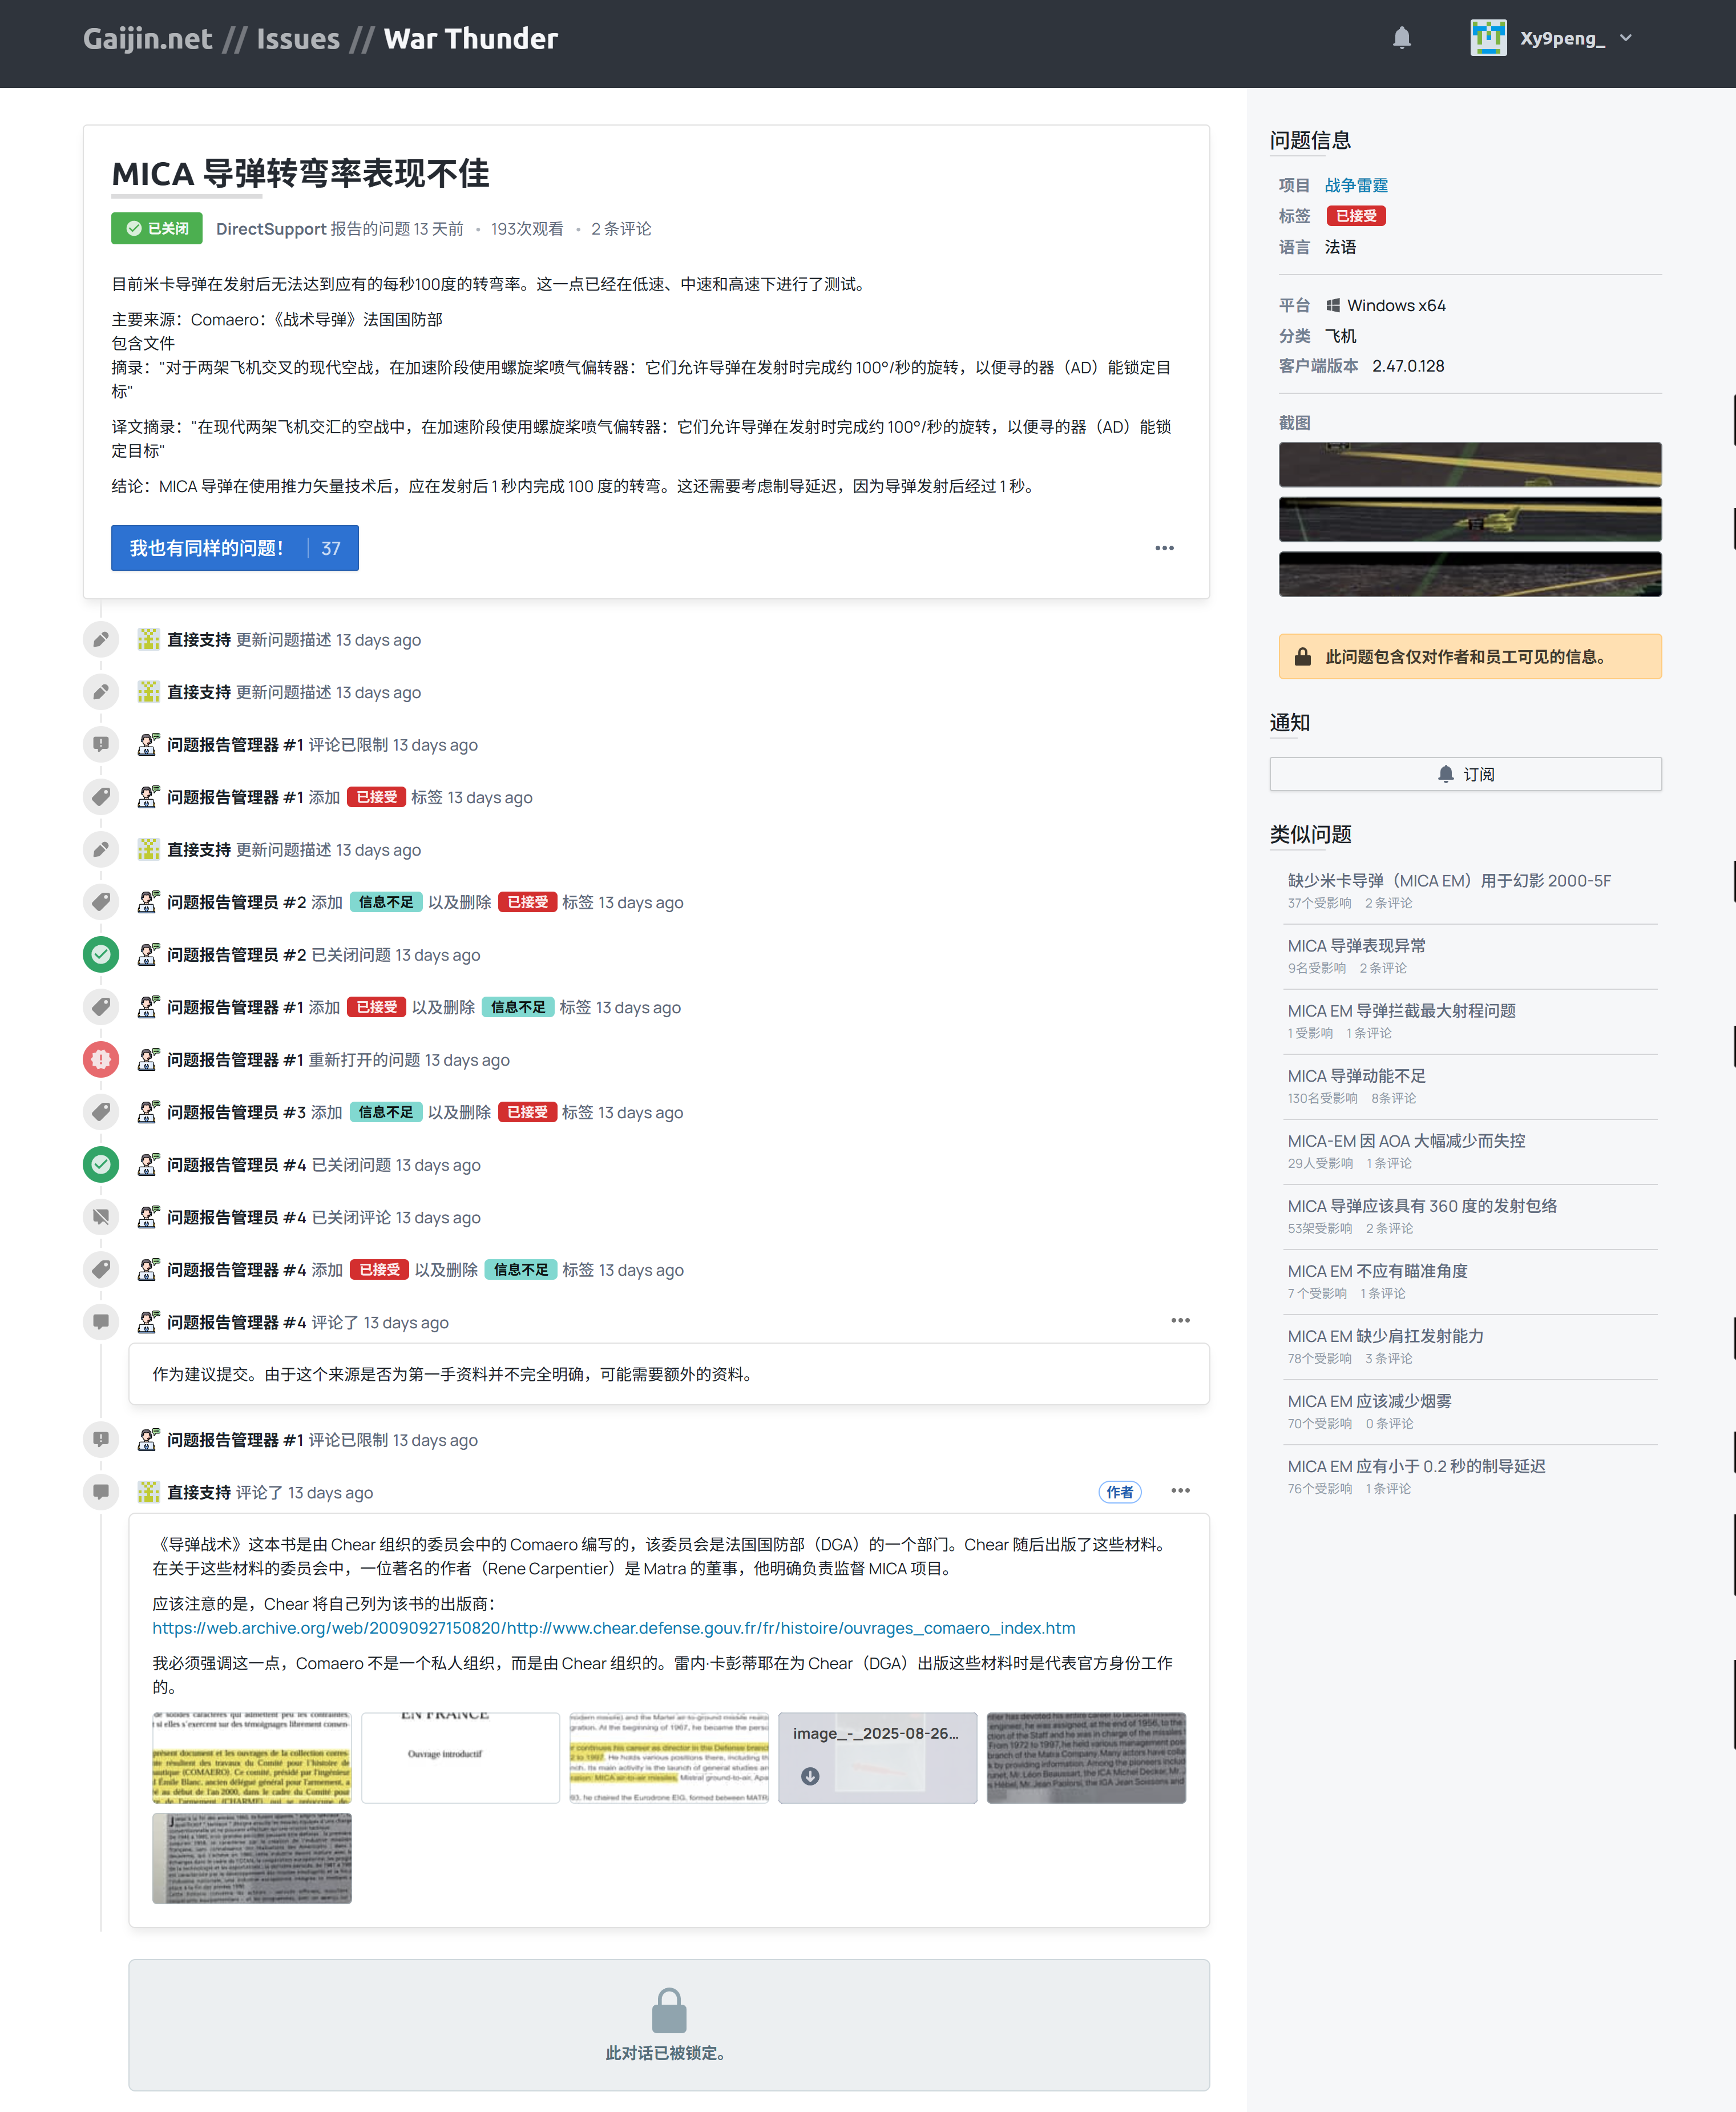This screenshot has width=1736, height=2112.
Task: Open the first screenshot thumbnail
Action: [1470, 464]
